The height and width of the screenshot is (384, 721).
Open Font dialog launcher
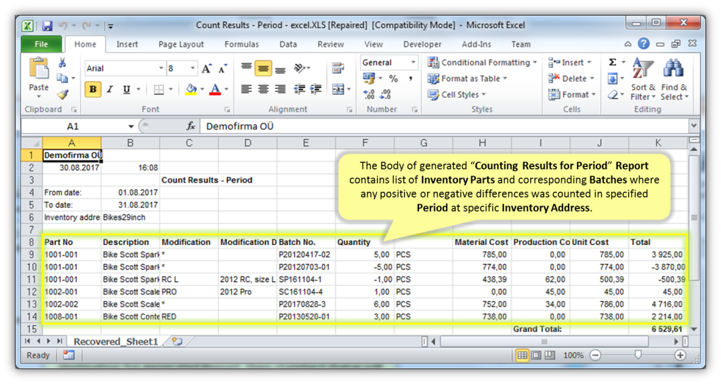(x=227, y=110)
